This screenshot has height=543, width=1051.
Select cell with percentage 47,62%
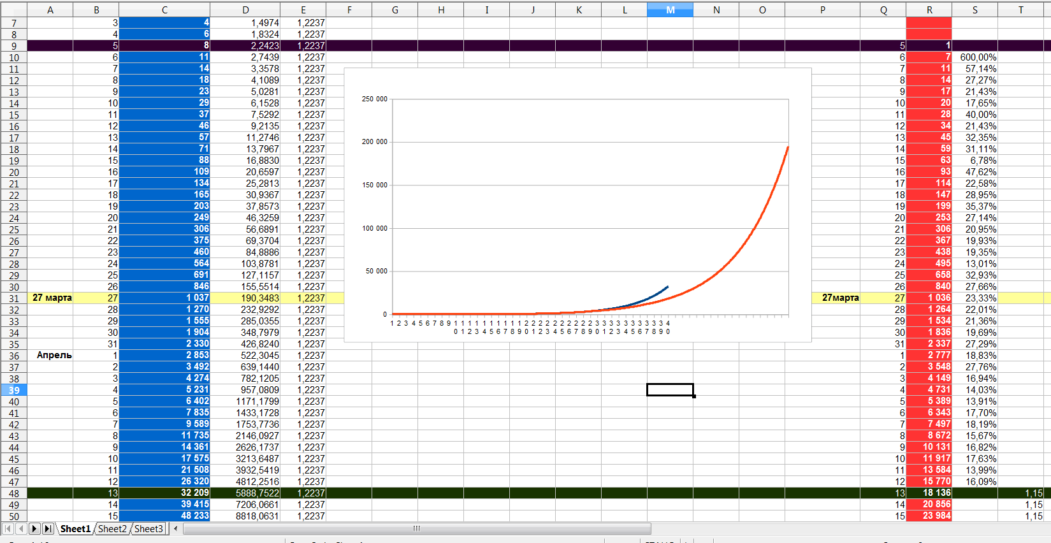click(975, 171)
